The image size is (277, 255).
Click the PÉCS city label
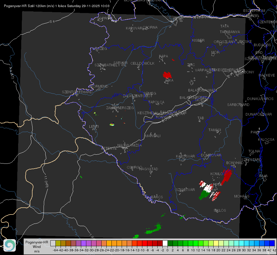coord(217,184)
